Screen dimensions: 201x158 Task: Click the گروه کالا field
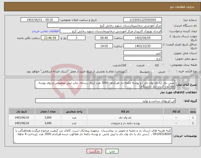point(105,101)
